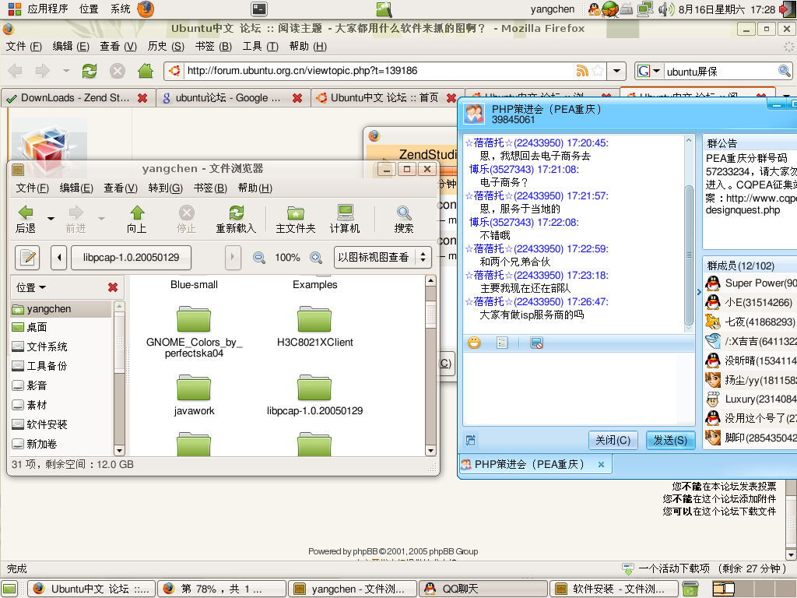Close the Places side pane
This screenshot has height=598, width=797.
pyautogui.click(x=113, y=287)
